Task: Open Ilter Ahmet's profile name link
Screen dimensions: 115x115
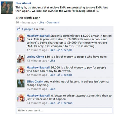Action: tap(23, 3)
